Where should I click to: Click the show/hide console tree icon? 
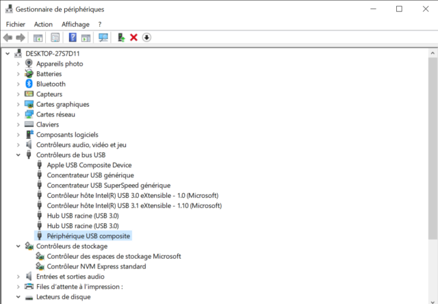(38, 38)
